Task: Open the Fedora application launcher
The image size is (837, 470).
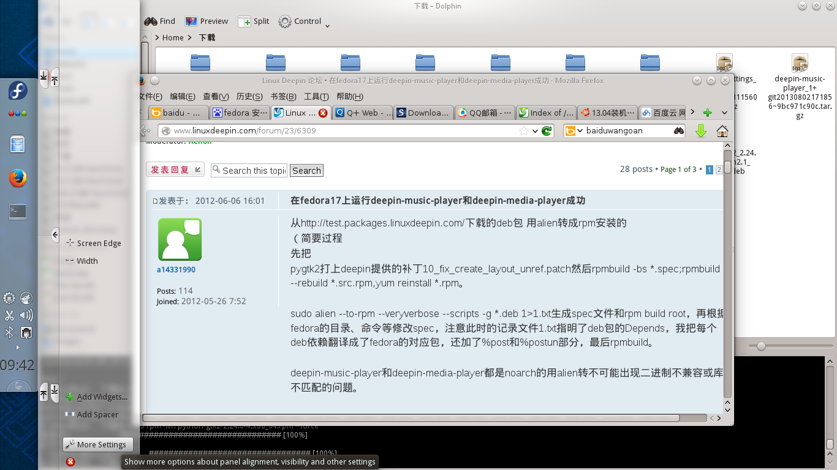Action: point(18,92)
